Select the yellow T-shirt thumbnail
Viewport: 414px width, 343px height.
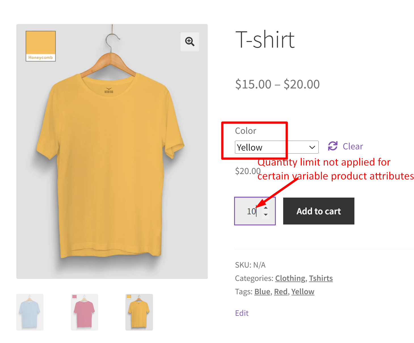[139, 312]
